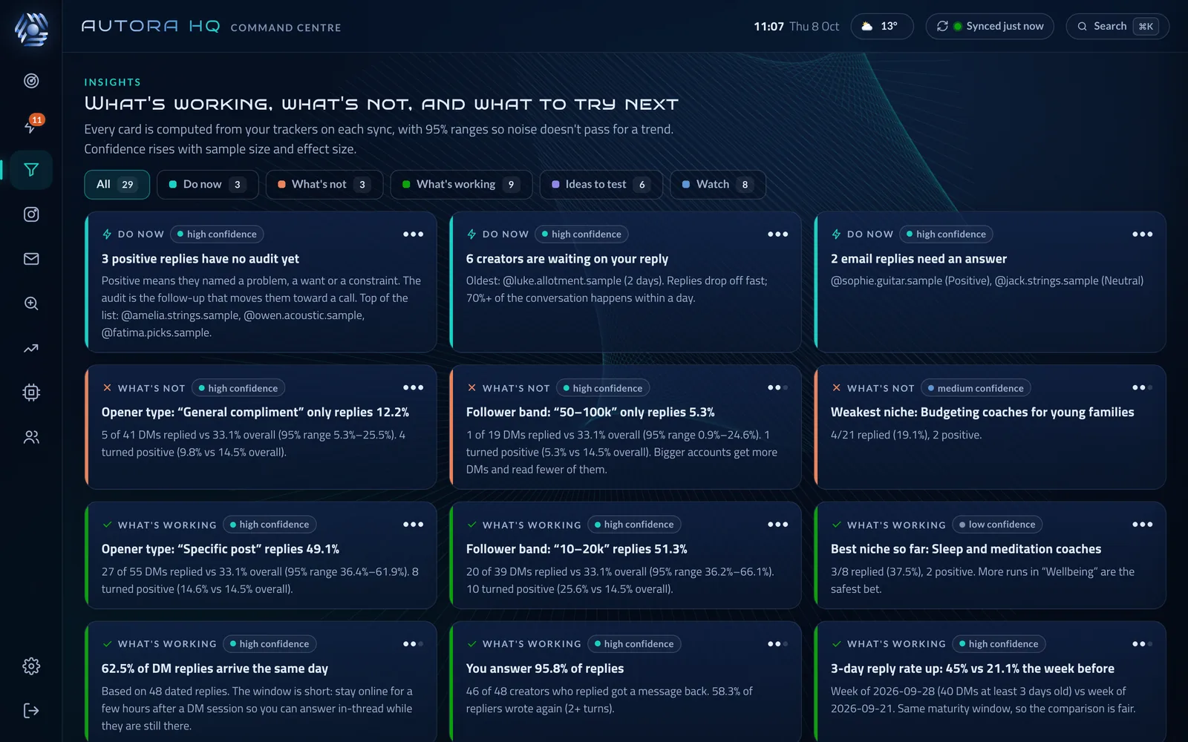The width and height of the screenshot is (1188, 742).
Task: Open the people contacts icon in sidebar
Action: pyautogui.click(x=31, y=437)
